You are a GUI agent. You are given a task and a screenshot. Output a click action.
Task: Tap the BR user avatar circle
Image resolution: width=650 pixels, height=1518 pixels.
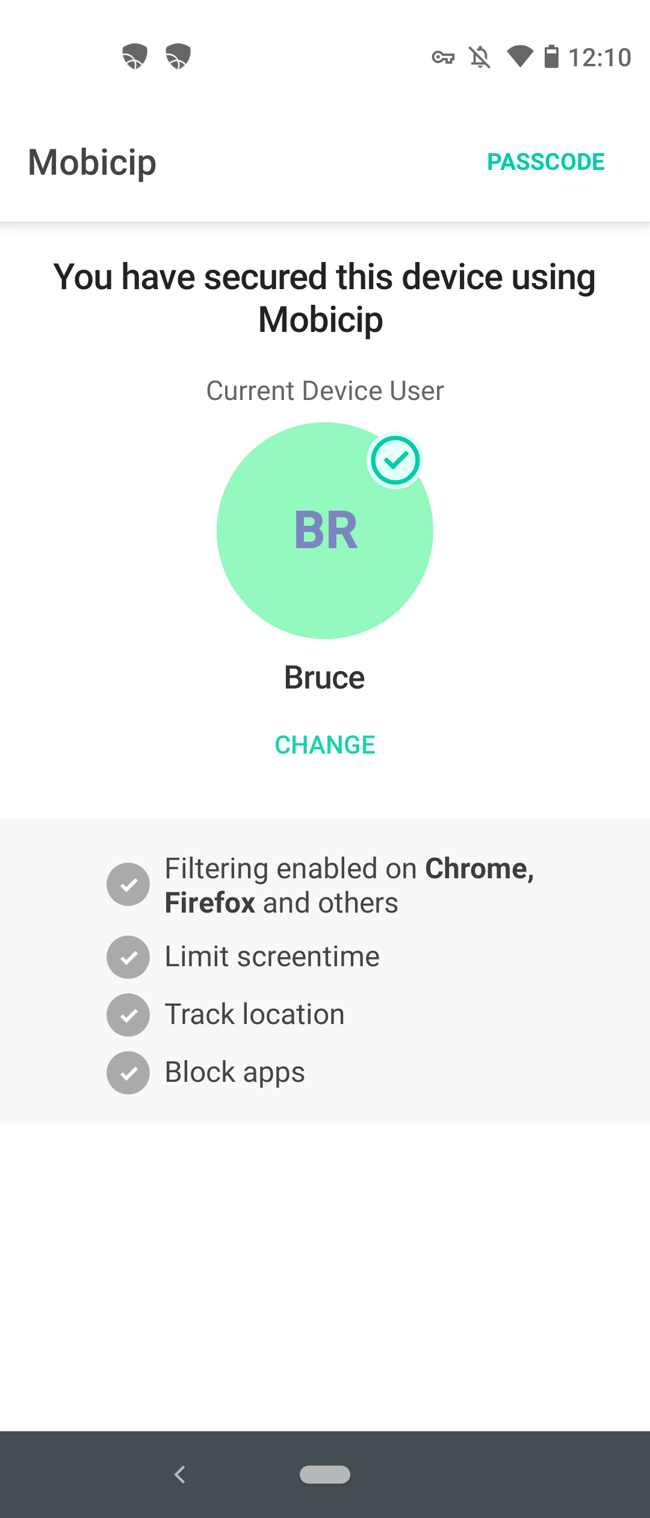pyautogui.click(x=325, y=531)
